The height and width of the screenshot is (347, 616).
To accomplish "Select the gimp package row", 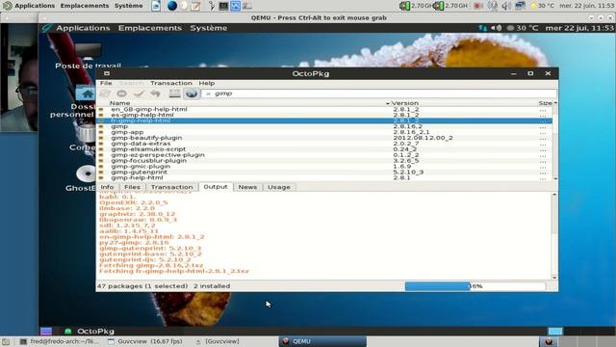I will click(x=324, y=126).
